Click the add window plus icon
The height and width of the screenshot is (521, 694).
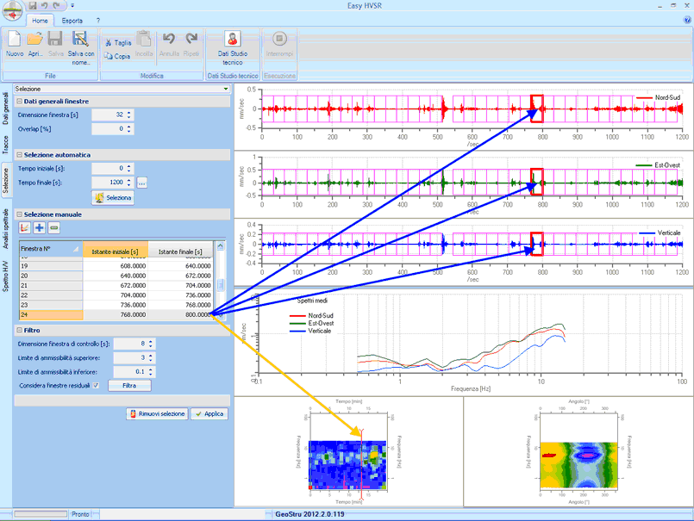click(x=40, y=227)
